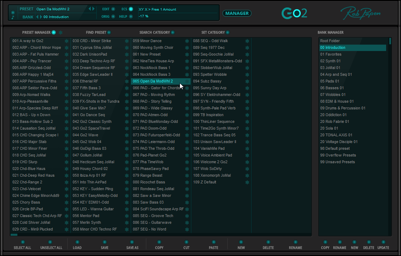
Task: Activate the Set Category option
Action: tap(228, 33)
